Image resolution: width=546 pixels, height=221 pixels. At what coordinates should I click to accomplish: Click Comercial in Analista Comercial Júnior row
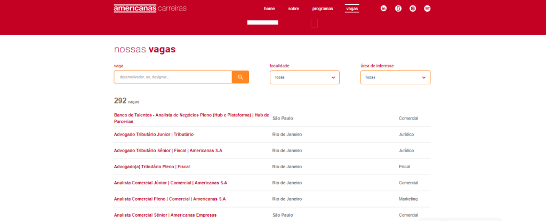tap(408, 183)
